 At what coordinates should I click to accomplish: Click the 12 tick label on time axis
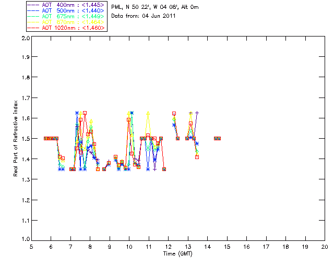[169, 247]
